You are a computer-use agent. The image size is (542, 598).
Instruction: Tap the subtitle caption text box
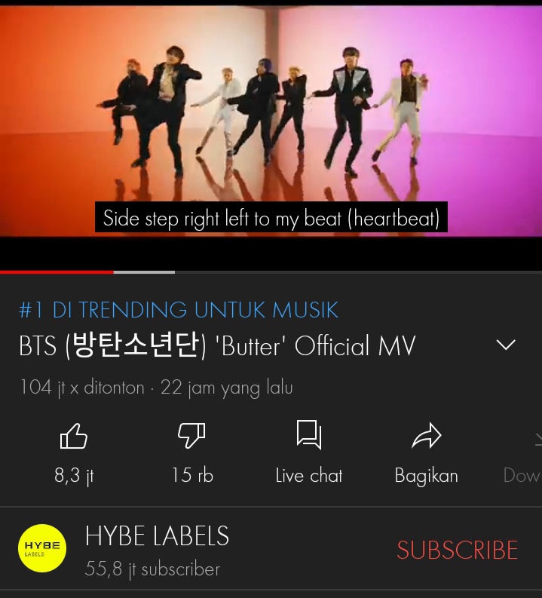click(x=271, y=217)
